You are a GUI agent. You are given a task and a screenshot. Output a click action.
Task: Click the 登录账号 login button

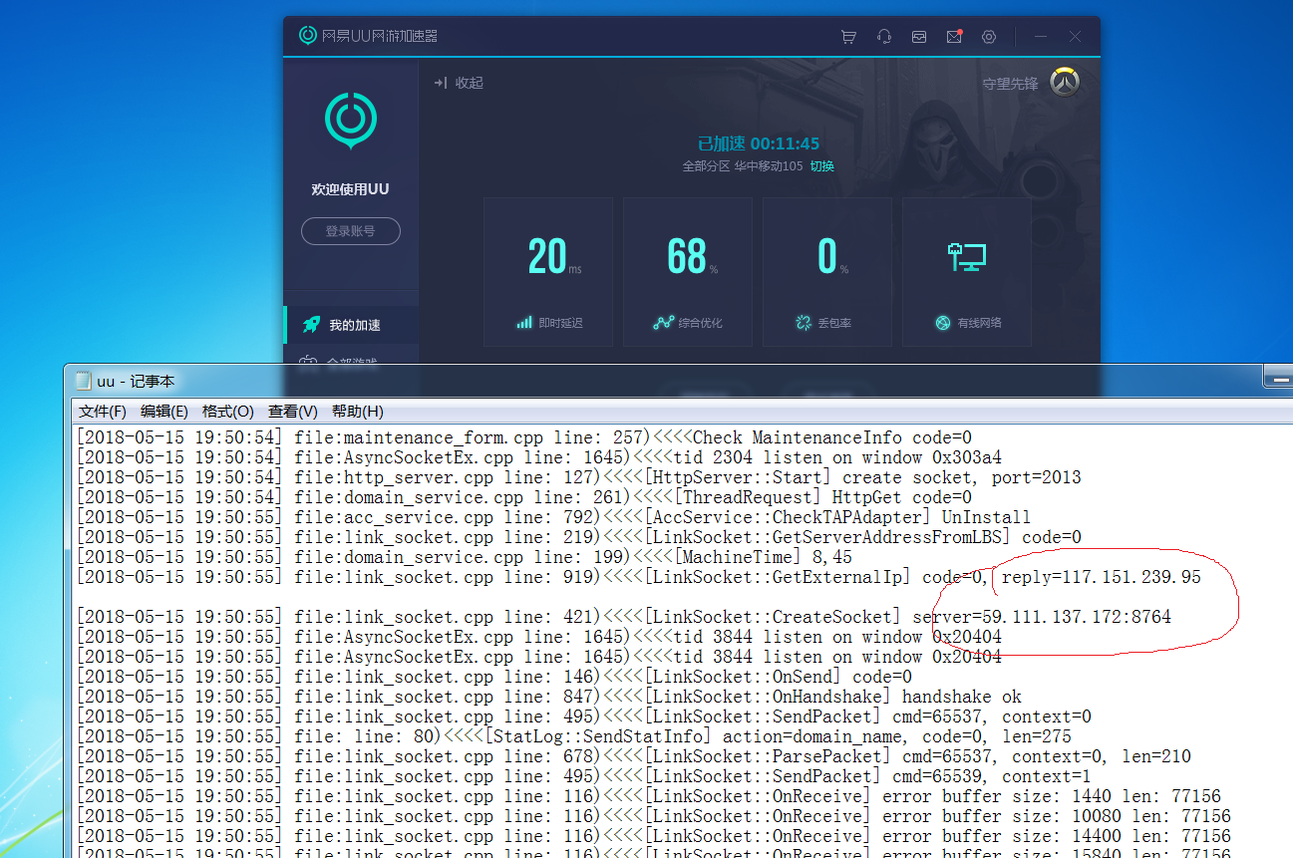tap(350, 231)
